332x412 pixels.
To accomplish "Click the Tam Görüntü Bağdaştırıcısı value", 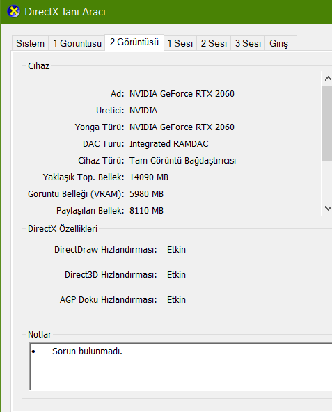I will tap(182, 161).
